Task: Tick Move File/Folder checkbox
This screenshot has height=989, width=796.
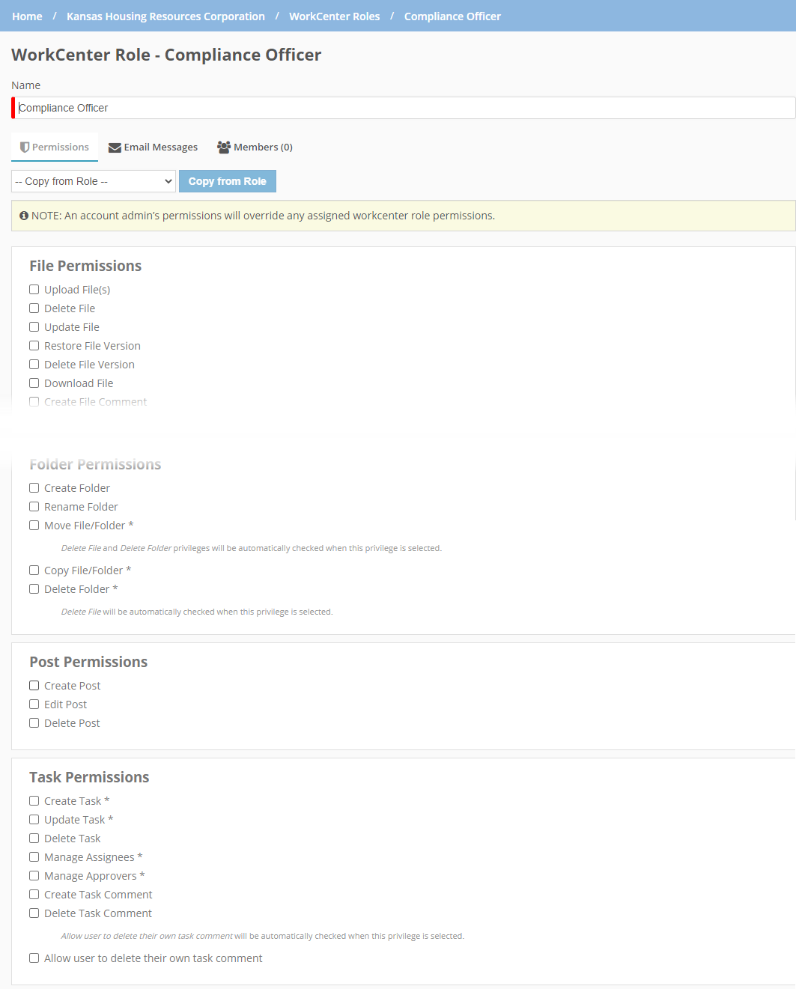Action: (x=34, y=526)
